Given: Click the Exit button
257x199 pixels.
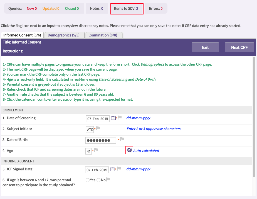Looking at the screenshot, I should [x=205, y=47].
